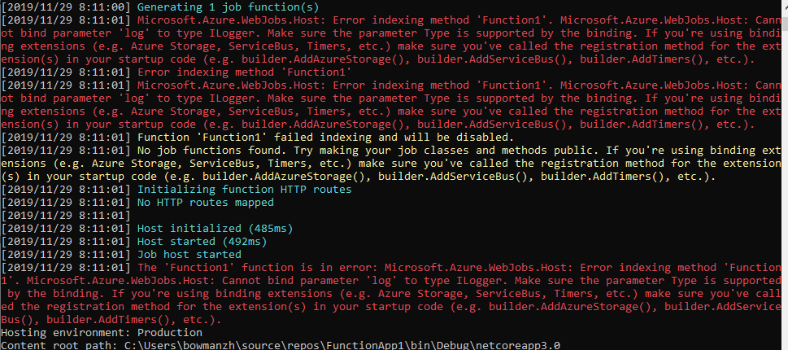This screenshot has height=350, width=788.
Task: Click the 'Hosting environment: Production' line
Action: point(102,332)
